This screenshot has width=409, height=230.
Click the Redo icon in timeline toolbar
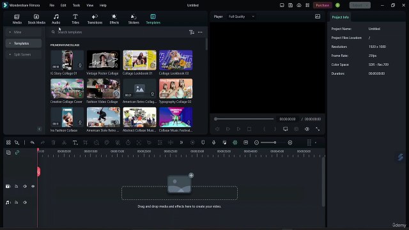(x=43, y=142)
